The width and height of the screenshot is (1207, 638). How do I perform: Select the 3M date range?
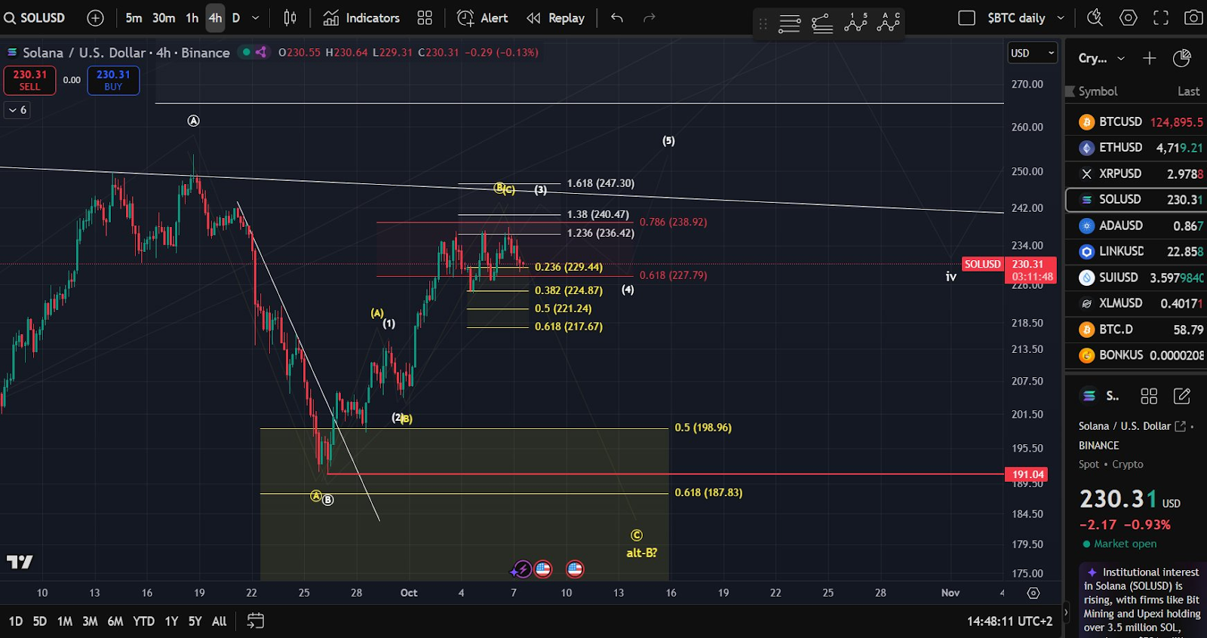point(90,621)
